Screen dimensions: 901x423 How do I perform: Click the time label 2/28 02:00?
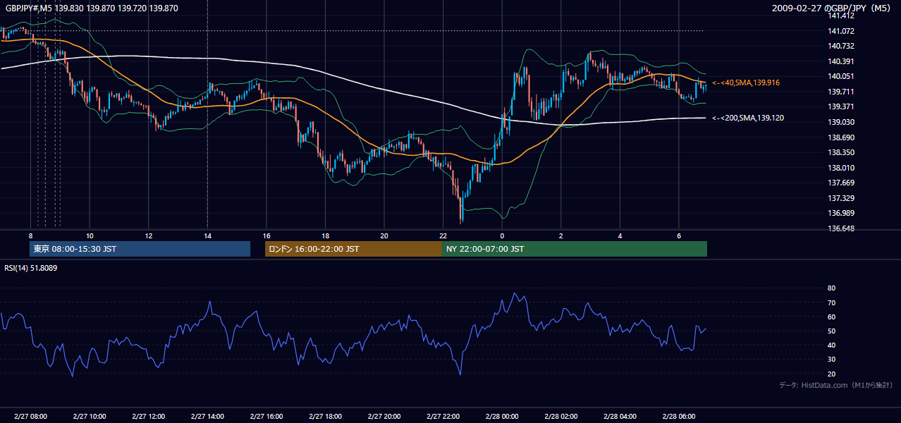(560, 417)
